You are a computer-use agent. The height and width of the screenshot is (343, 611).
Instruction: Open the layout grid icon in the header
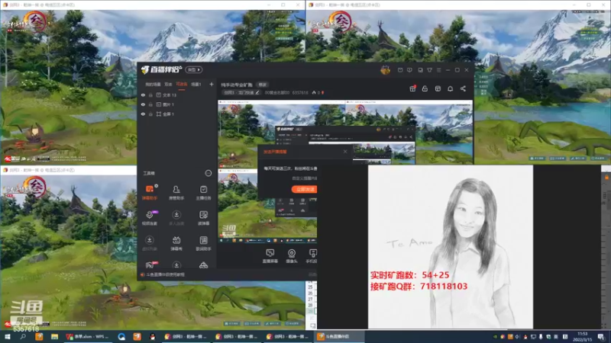(438, 88)
